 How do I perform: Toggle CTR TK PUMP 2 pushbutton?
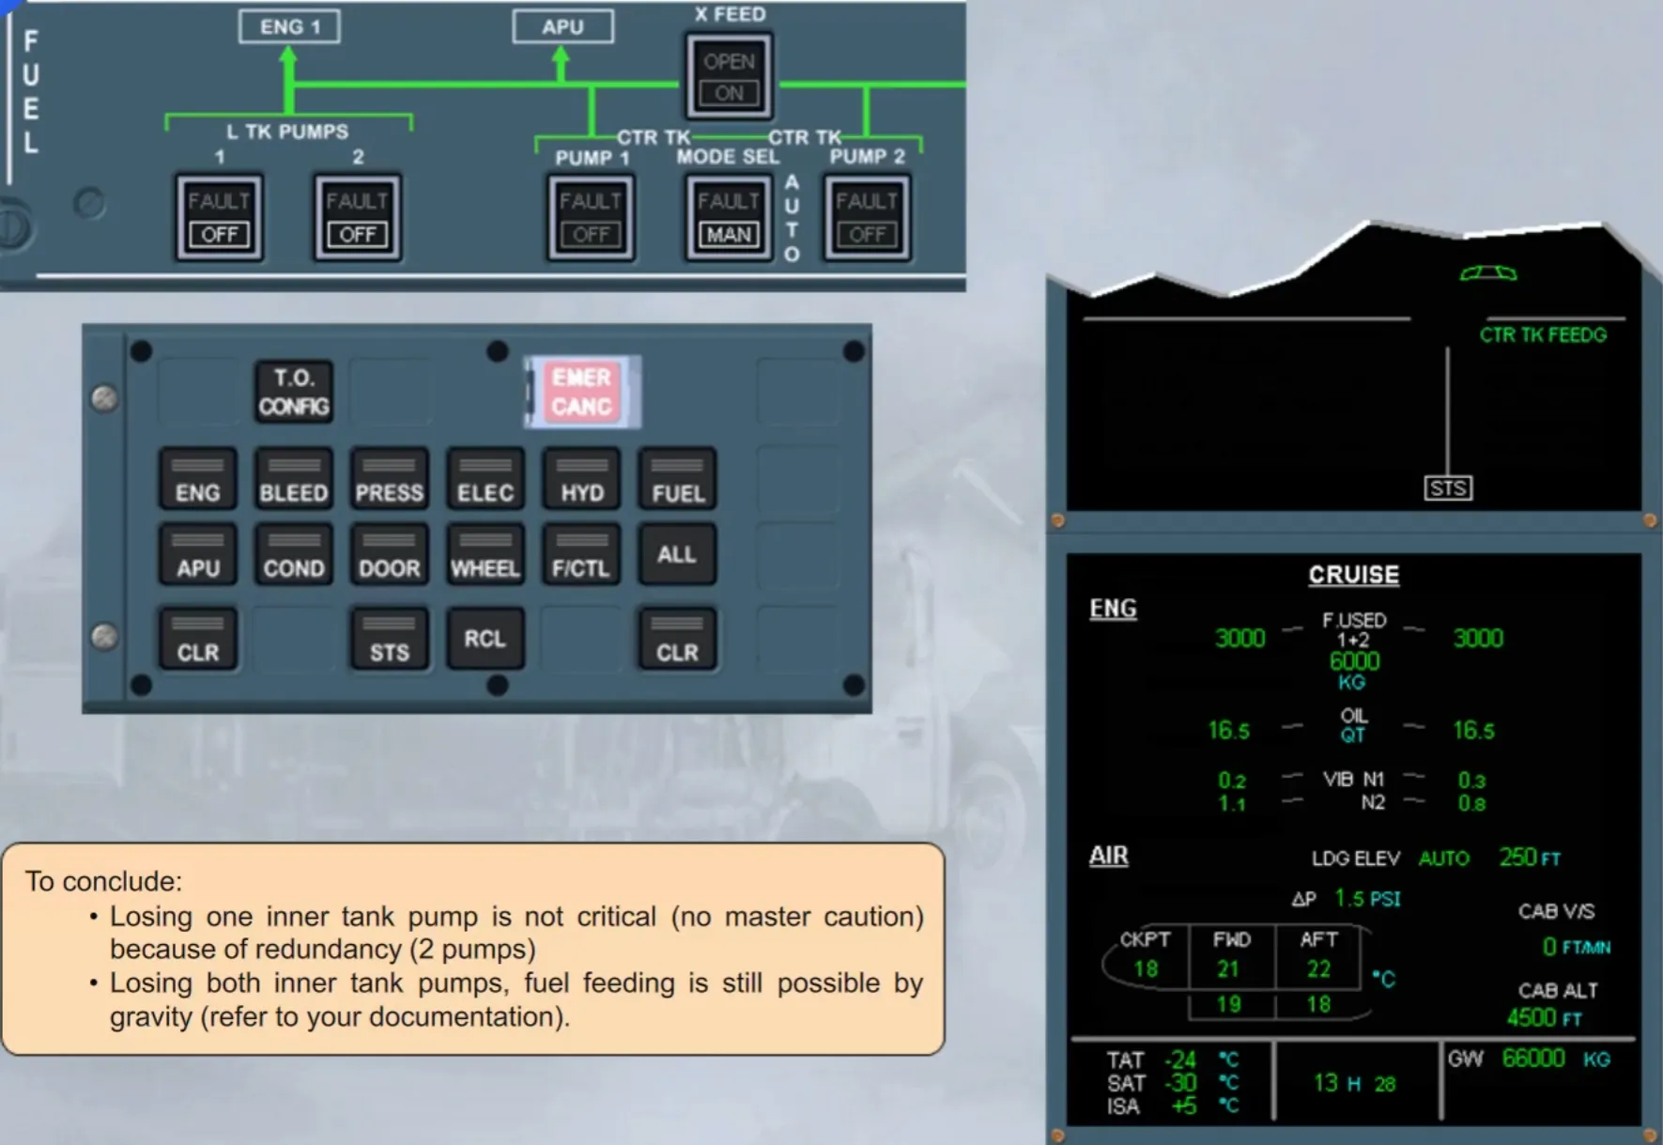coord(867,218)
